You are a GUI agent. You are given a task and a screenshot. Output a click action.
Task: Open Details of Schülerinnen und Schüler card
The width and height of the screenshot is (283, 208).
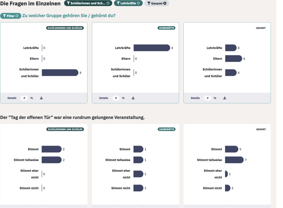point(12,98)
